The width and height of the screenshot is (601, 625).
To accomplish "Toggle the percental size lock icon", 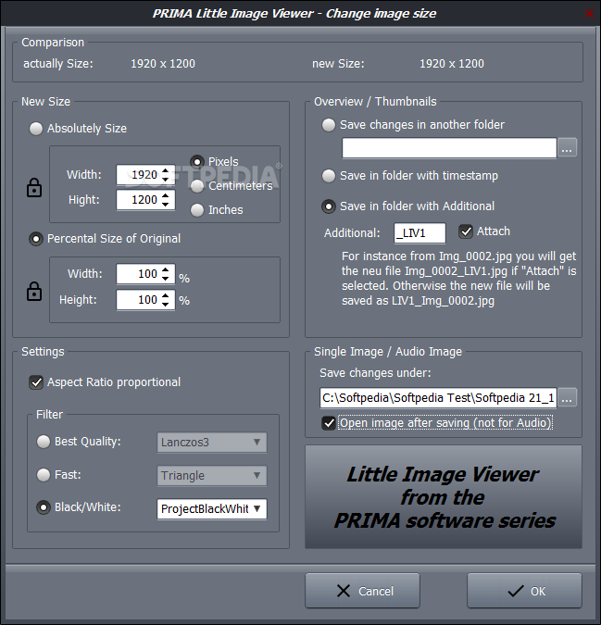I will point(34,292).
